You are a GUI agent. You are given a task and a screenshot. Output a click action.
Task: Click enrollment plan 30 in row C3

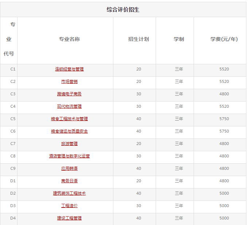(x=139, y=94)
